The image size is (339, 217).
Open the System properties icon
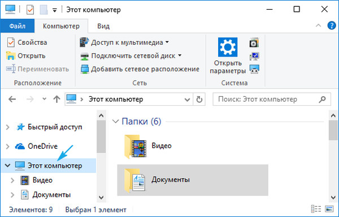coord(254,56)
